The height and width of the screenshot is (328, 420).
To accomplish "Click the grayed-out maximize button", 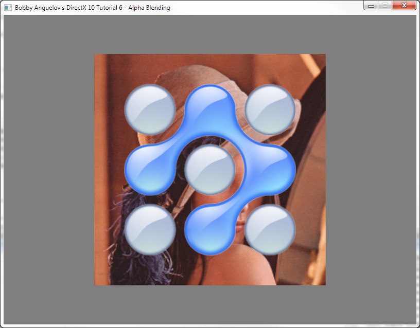I will (x=384, y=6).
